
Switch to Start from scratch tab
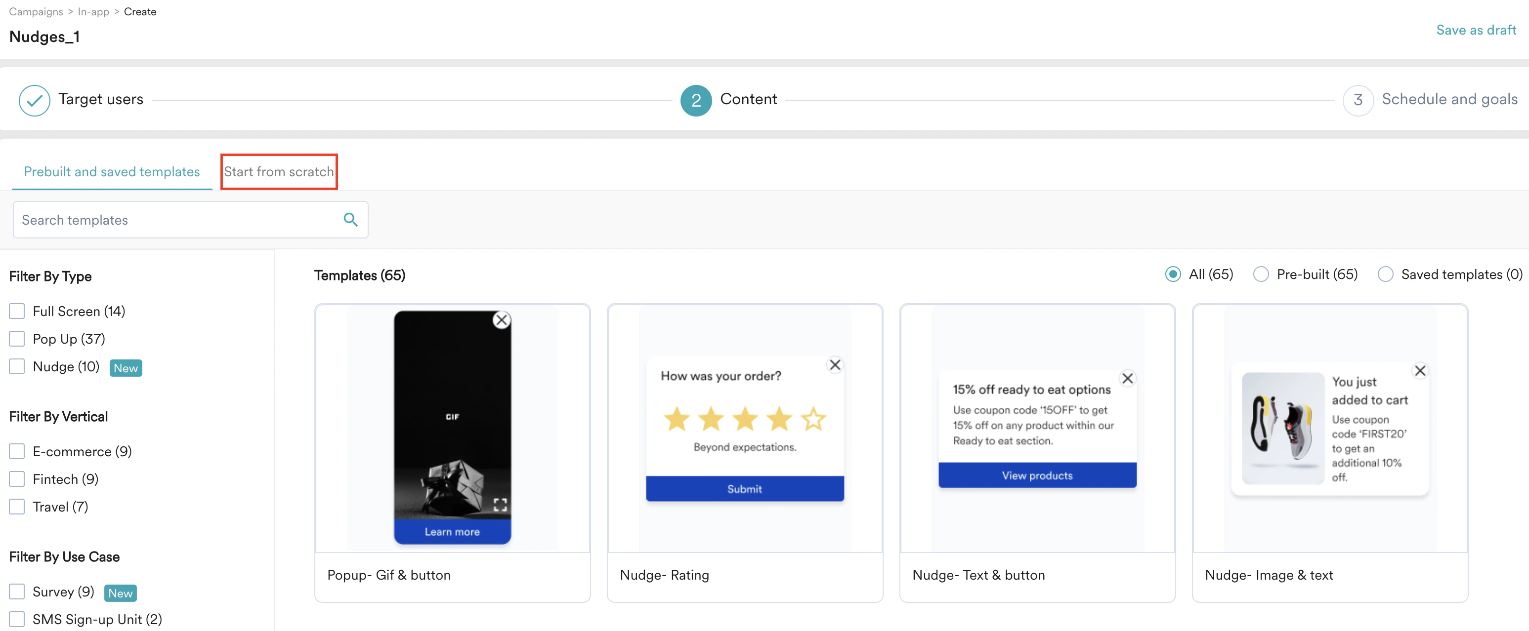[x=278, y=172]
